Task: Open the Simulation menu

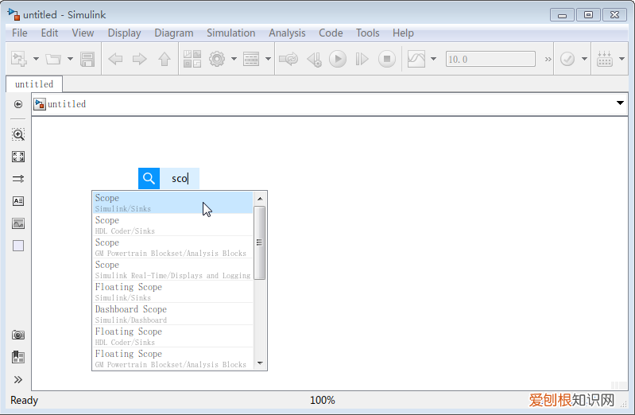Action: [230, 33]
